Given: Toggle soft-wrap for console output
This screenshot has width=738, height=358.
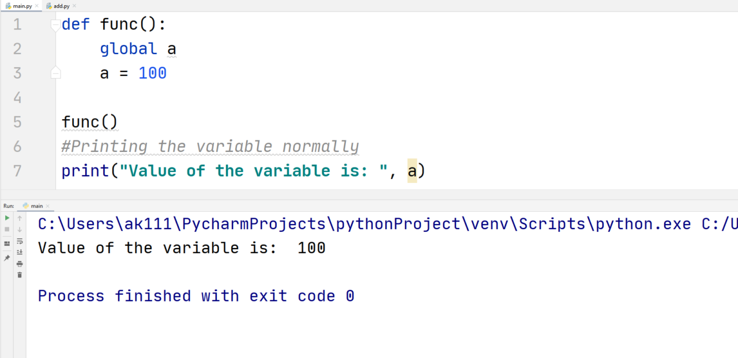Looking at the screenshot, I should click(20, 242).
